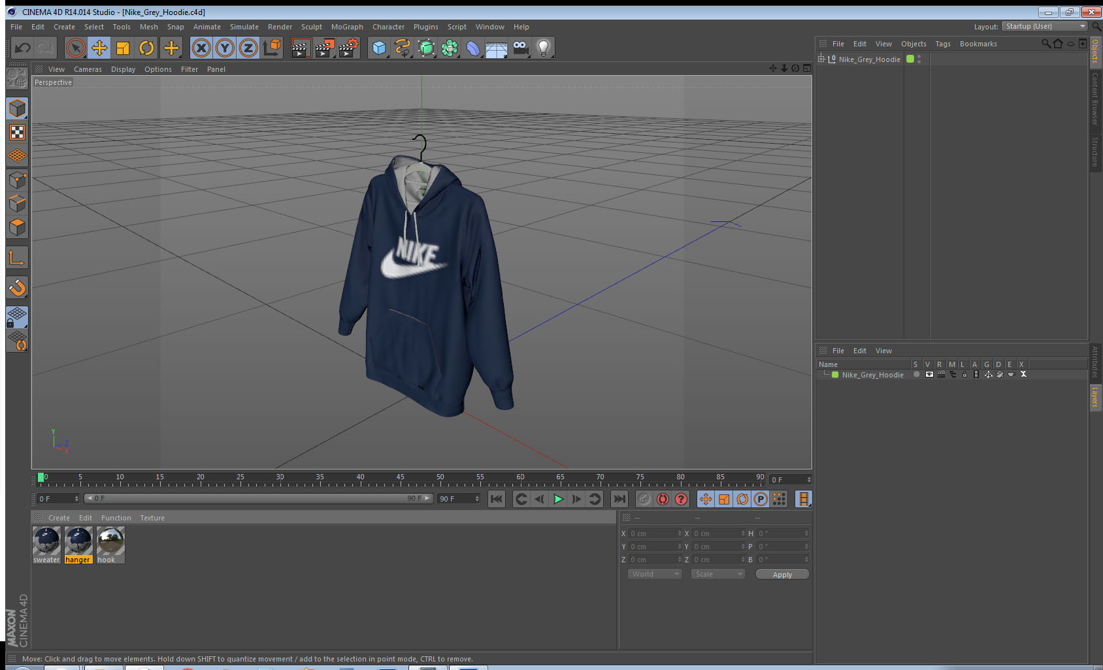Screen dimensions: 1103x670
Task: Click the 90 F end frame field
Action: (459, 499)
